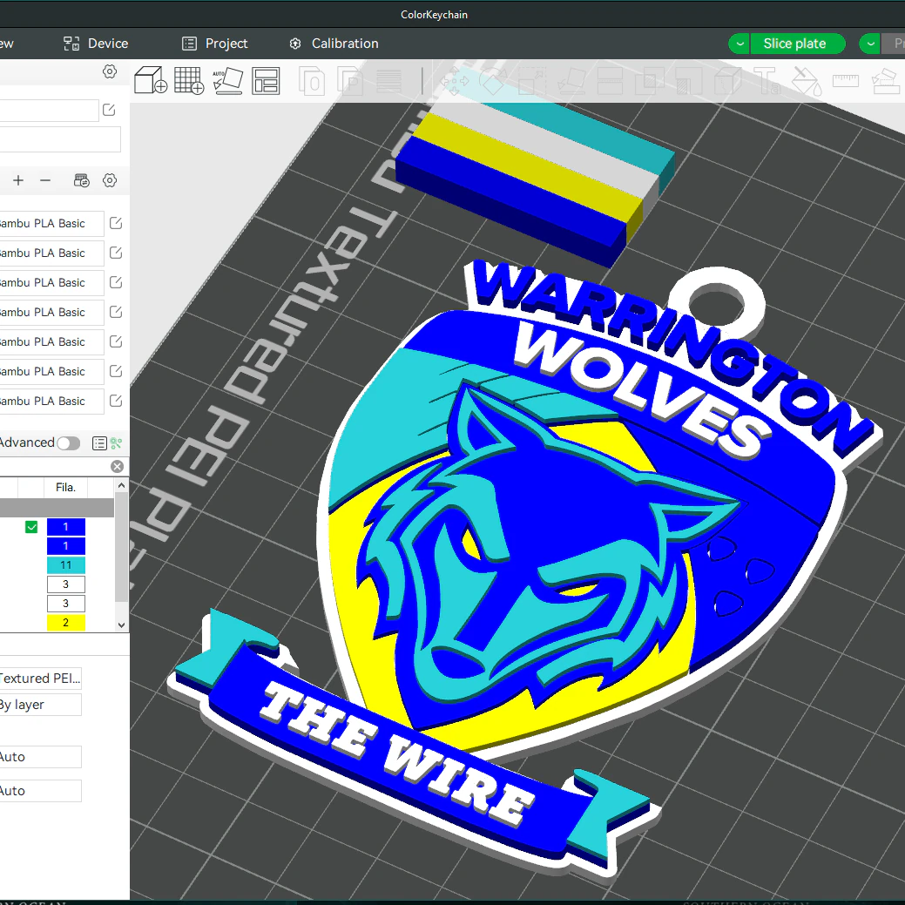905x905 pixels.
Task: Click the printer settings gear icon
Action: coord(110,71)
